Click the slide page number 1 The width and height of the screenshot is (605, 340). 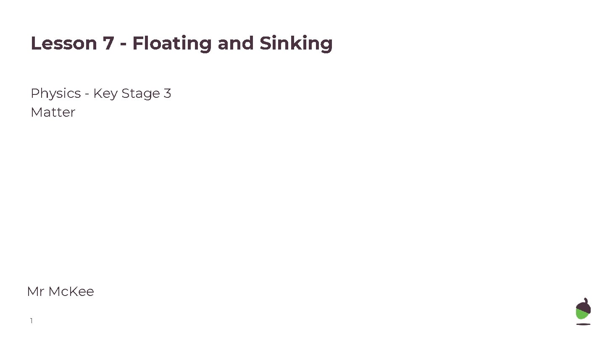31,321
